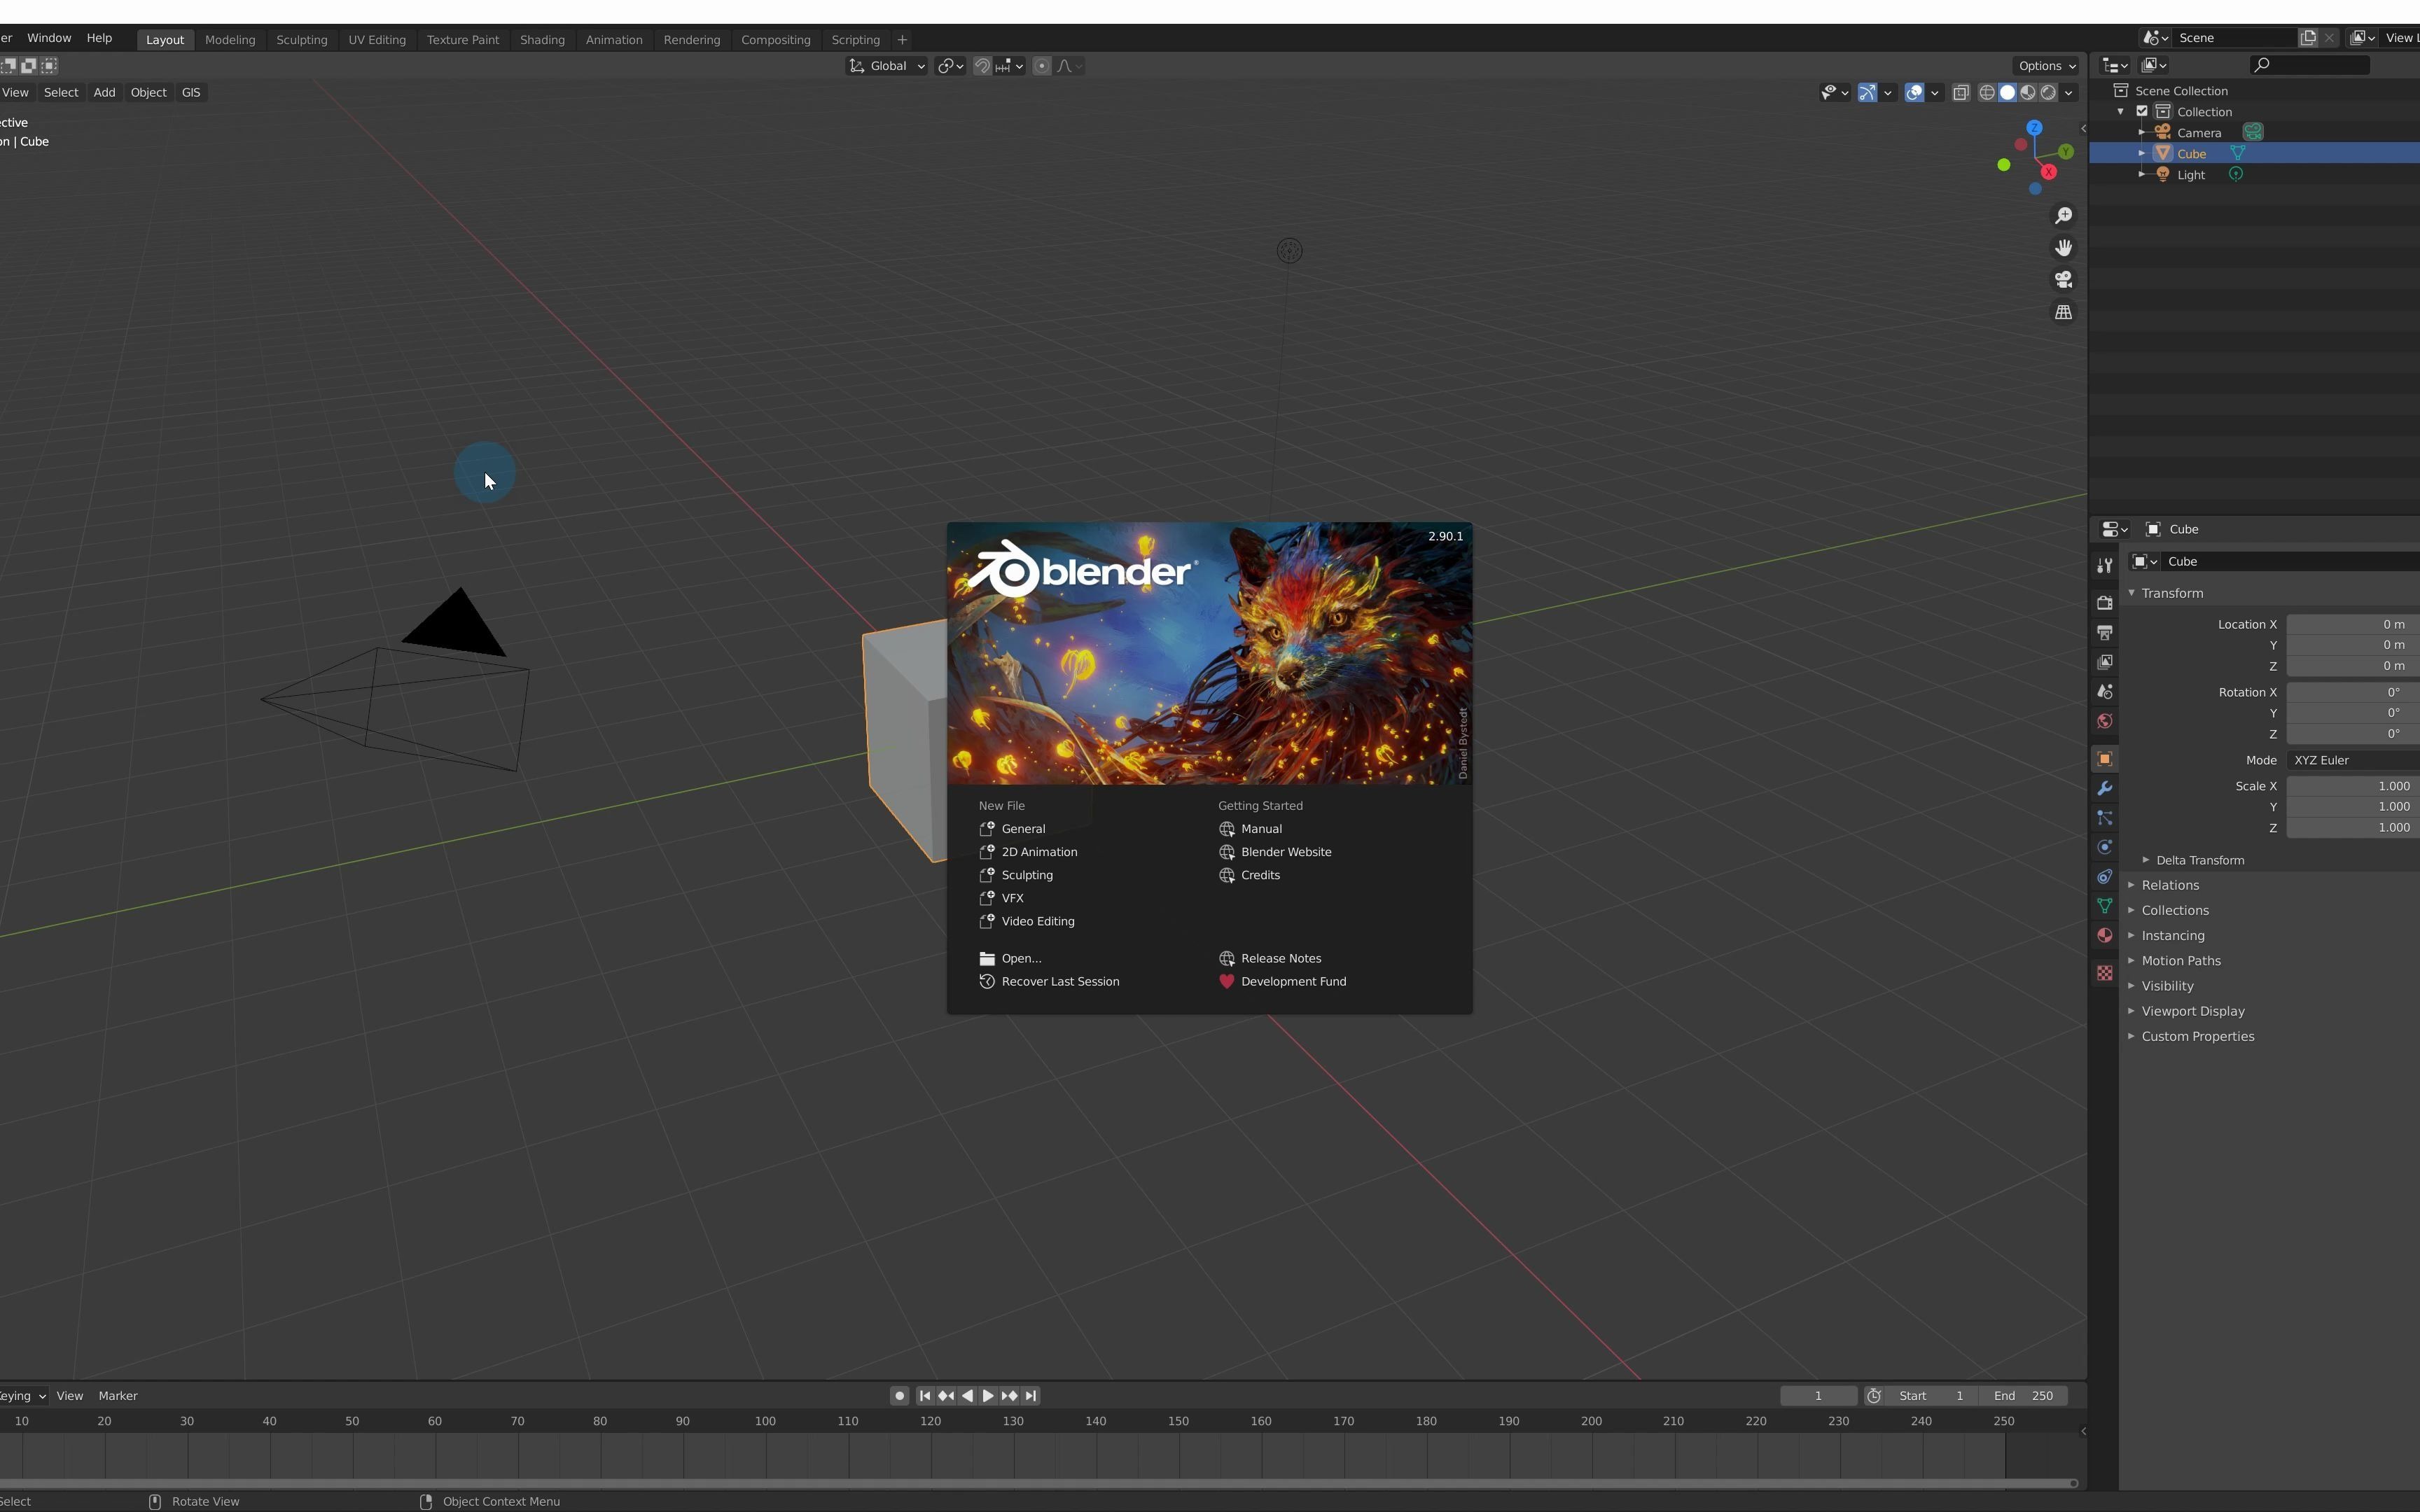Open the Tool properties tab
This screenshot has height=1512, width=2420.
[2105, 566]
